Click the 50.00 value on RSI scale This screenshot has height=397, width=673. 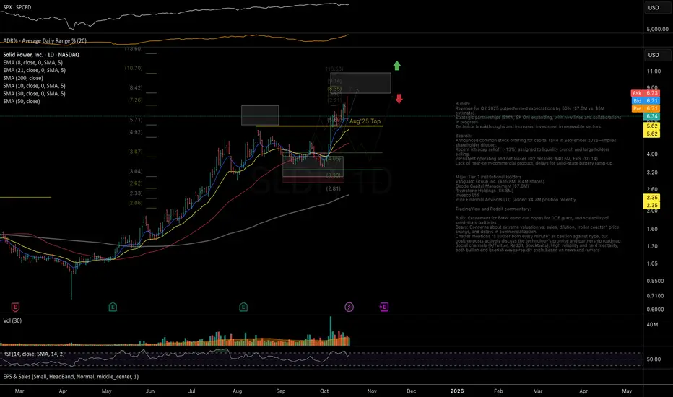coord(654,359)
